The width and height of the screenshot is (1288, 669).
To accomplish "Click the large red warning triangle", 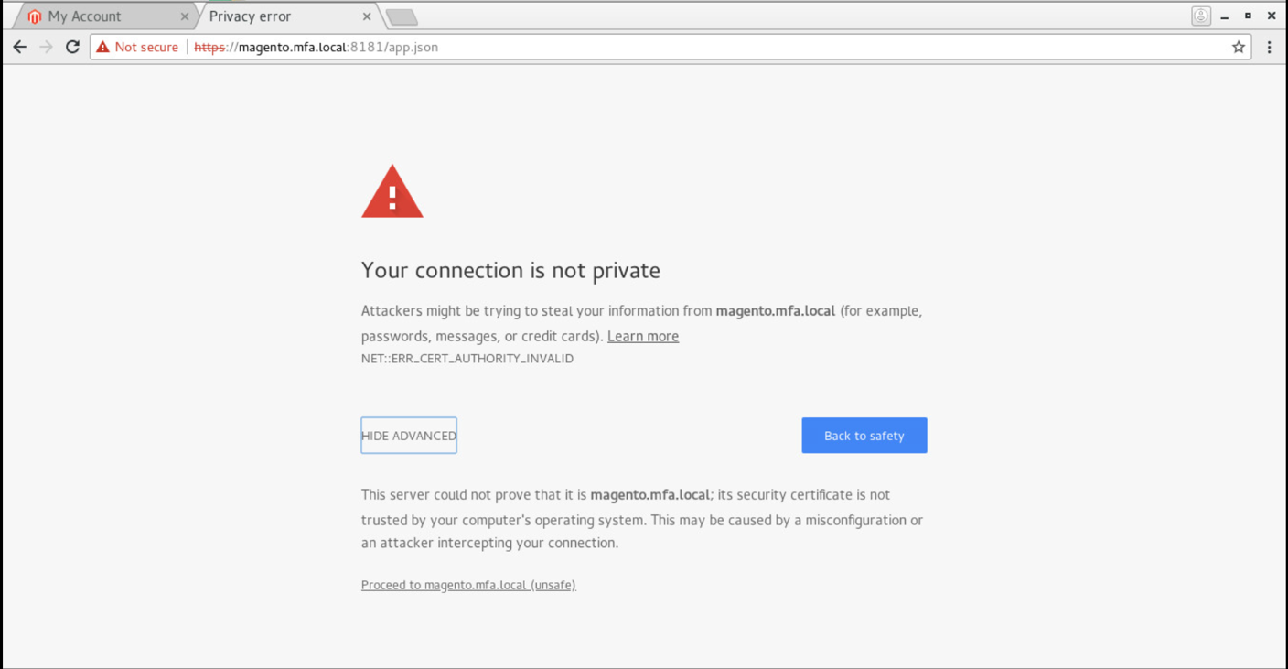I will pos(392,191).
